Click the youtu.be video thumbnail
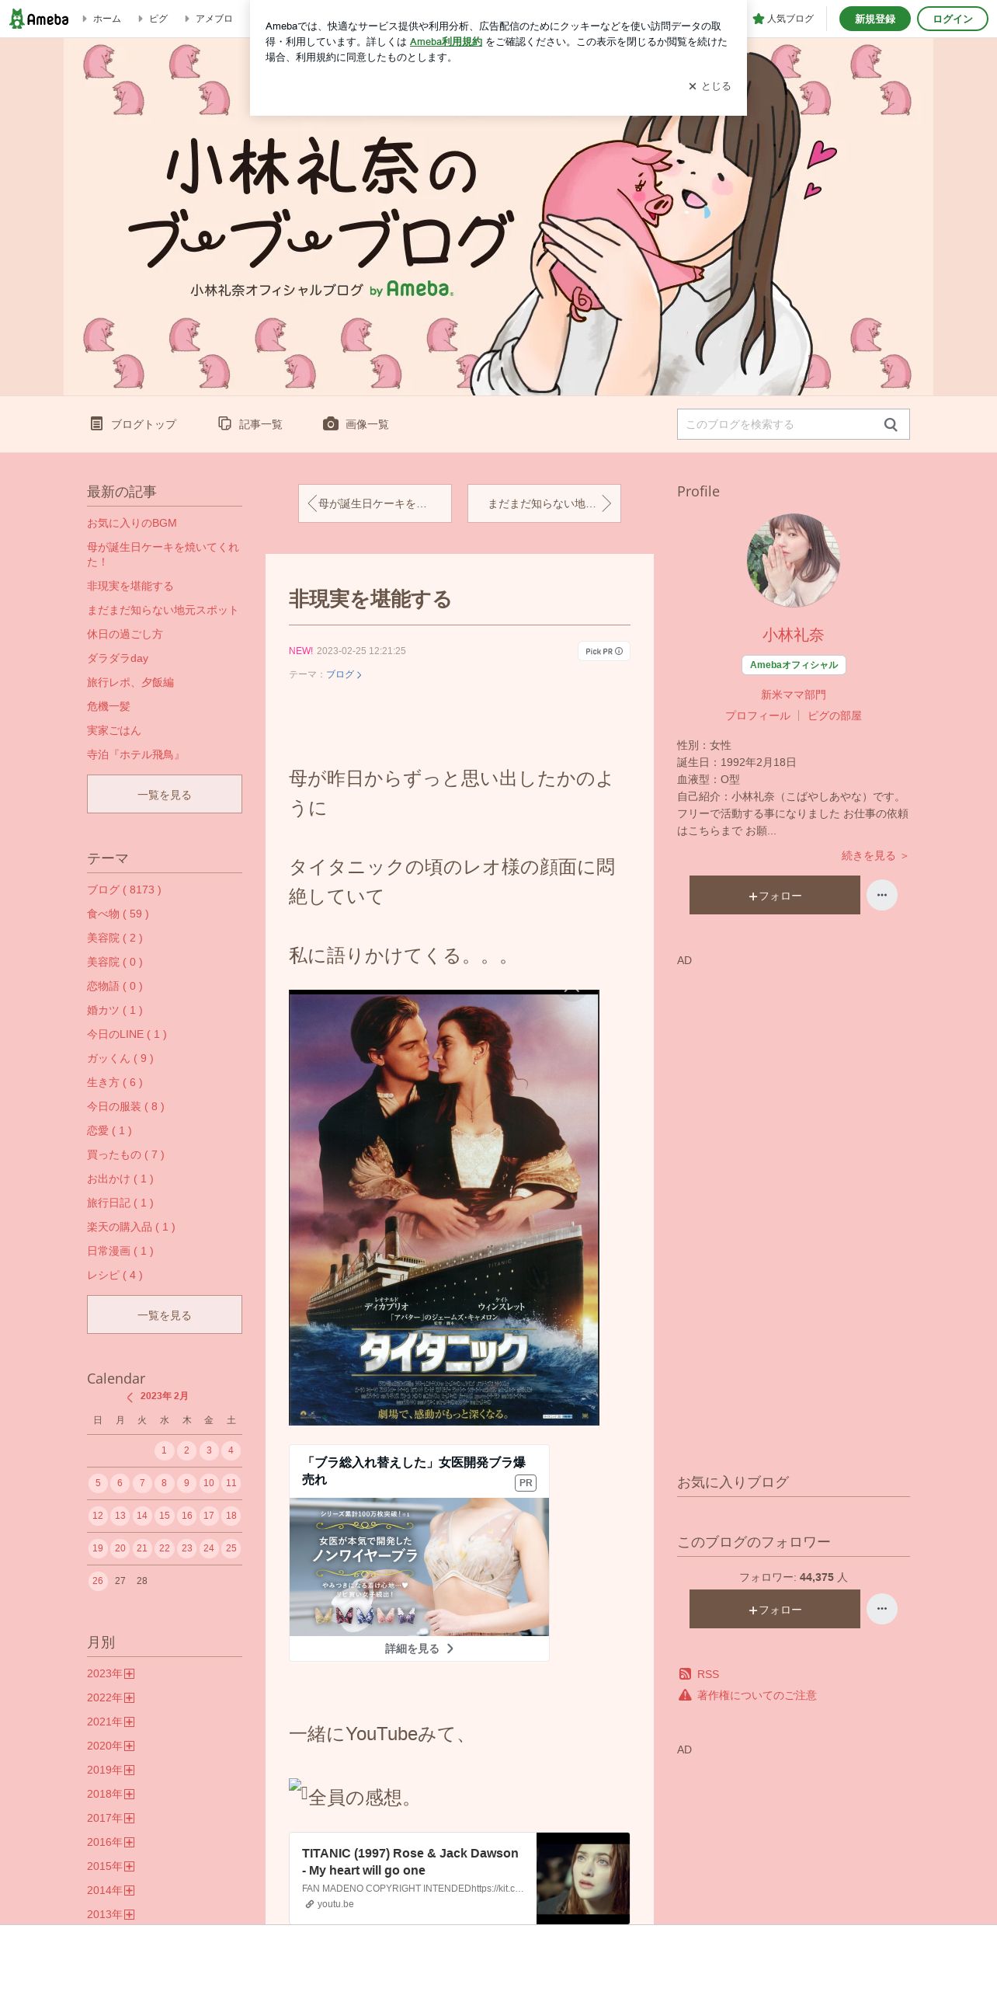The image size is (997, 1995). pos(583,1878)
